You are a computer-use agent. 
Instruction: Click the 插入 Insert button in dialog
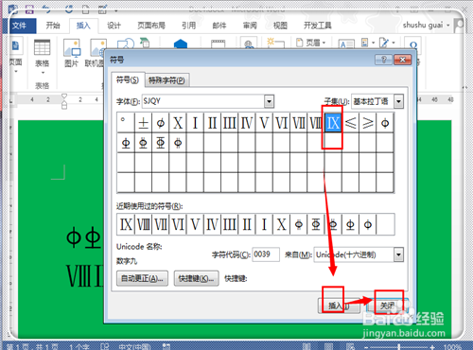coord(338,306)
